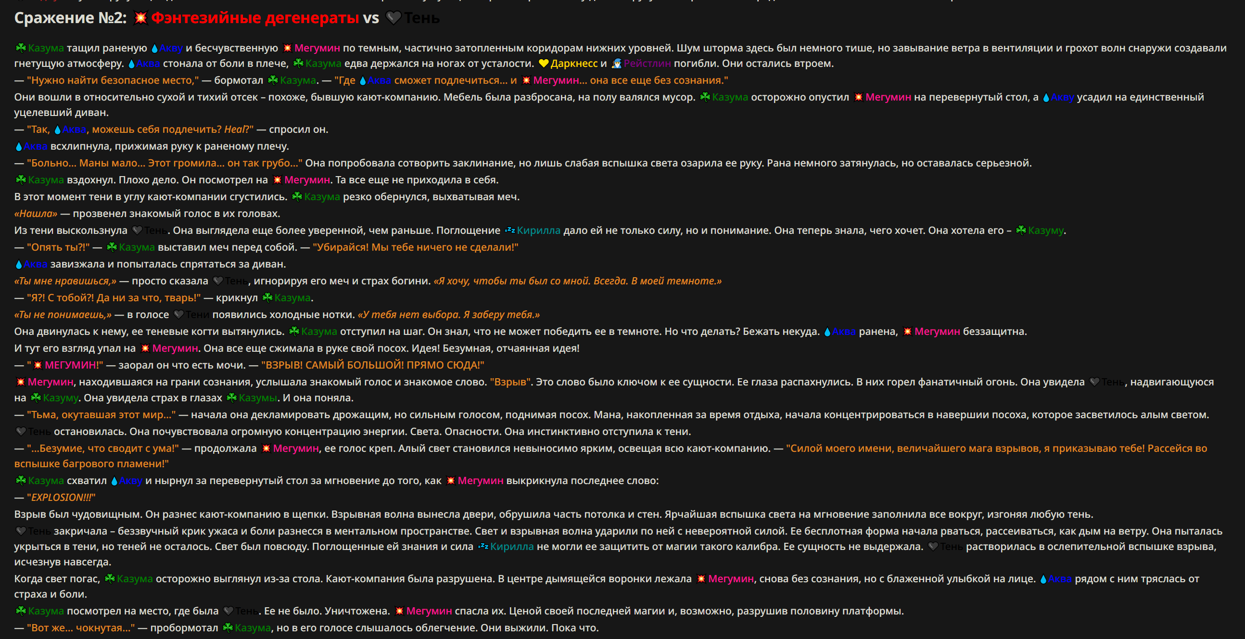Click the shout 'ВЗРЫВ! САМЫЙ БОЛЬШОЙ! ПРЯМО СЮДА!'

pos(373,365)
